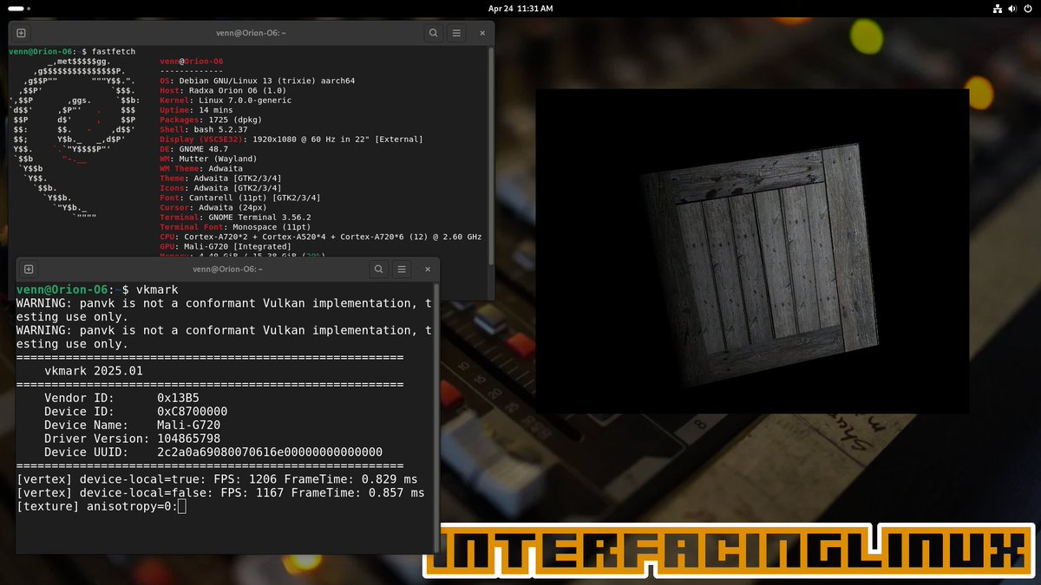Viewport: 1041px width, 585px height.
Task: Click the 'Vendor ID: 0x13B5' line
Action: (121, 398)
